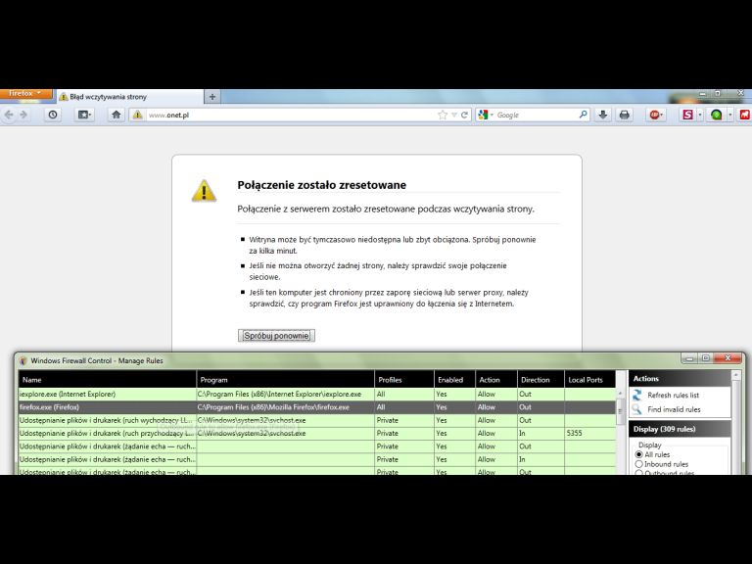Open the history dropdown arrow in address bar
752x564 pixels.
[x=454, y=115]
